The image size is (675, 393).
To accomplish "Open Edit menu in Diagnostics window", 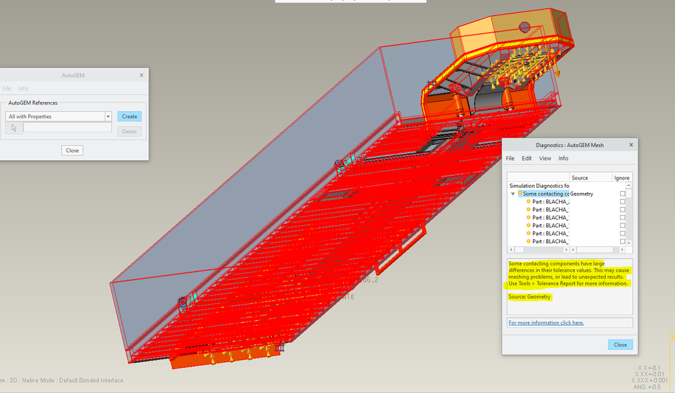I will (526, 158).
